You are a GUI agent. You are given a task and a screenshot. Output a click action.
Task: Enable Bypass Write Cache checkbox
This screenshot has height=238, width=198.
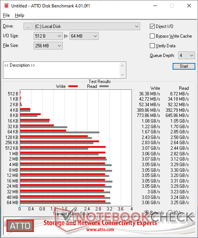(x=152, y=36)
